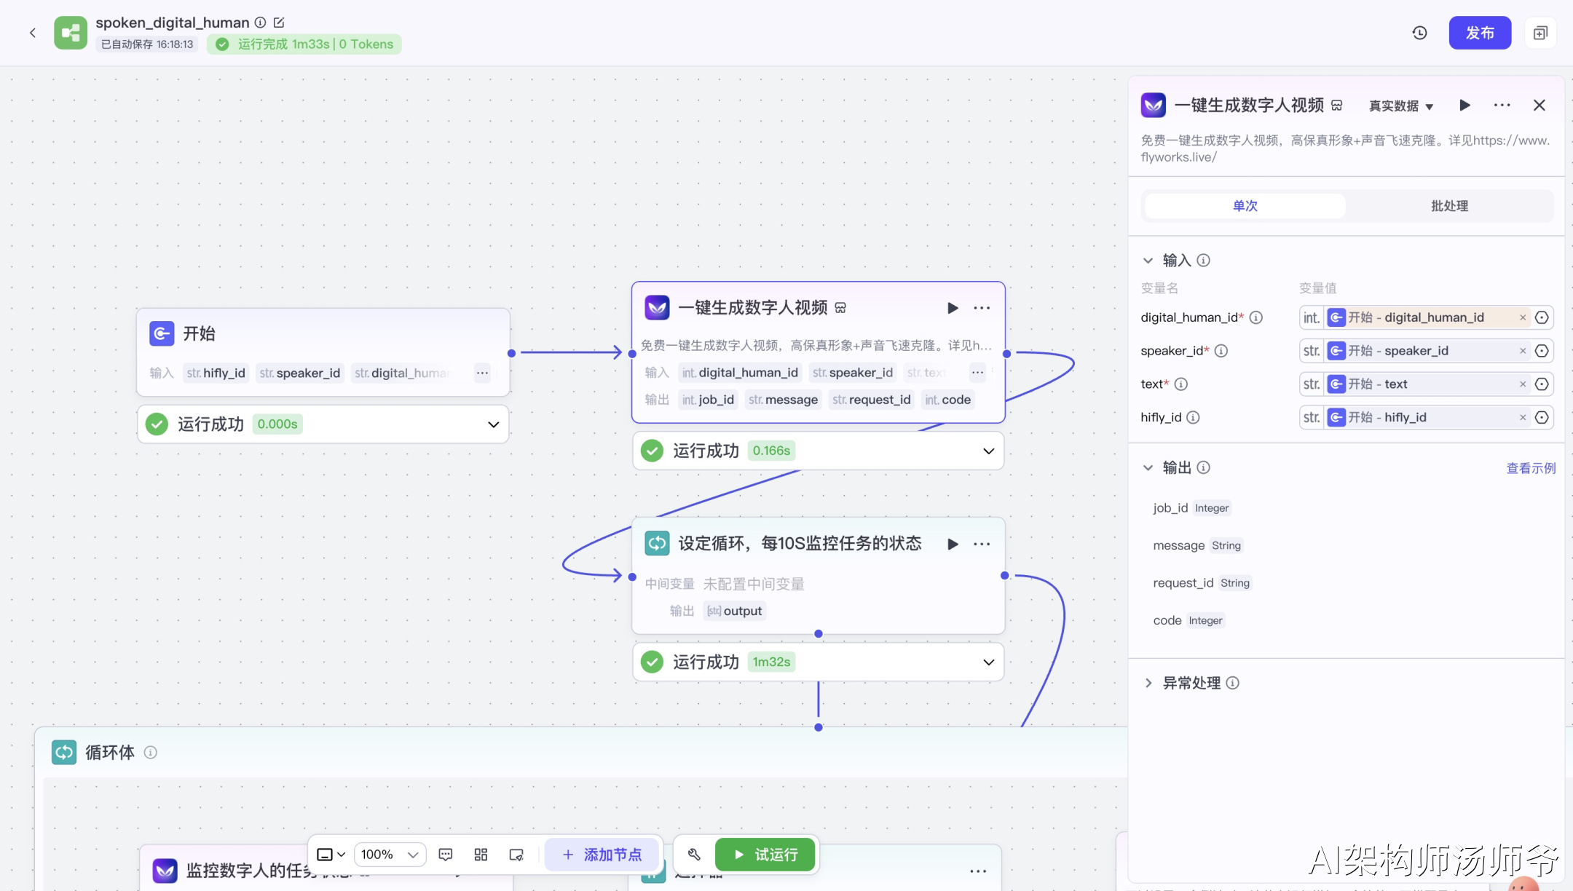Open the 100% zoom level dropdown
This screenshot has width=1573, height=891.
click(390, 855)
